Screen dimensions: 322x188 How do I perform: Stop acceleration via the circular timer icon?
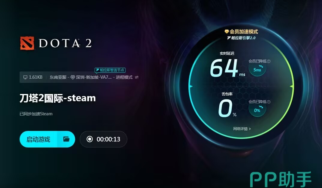89,139
